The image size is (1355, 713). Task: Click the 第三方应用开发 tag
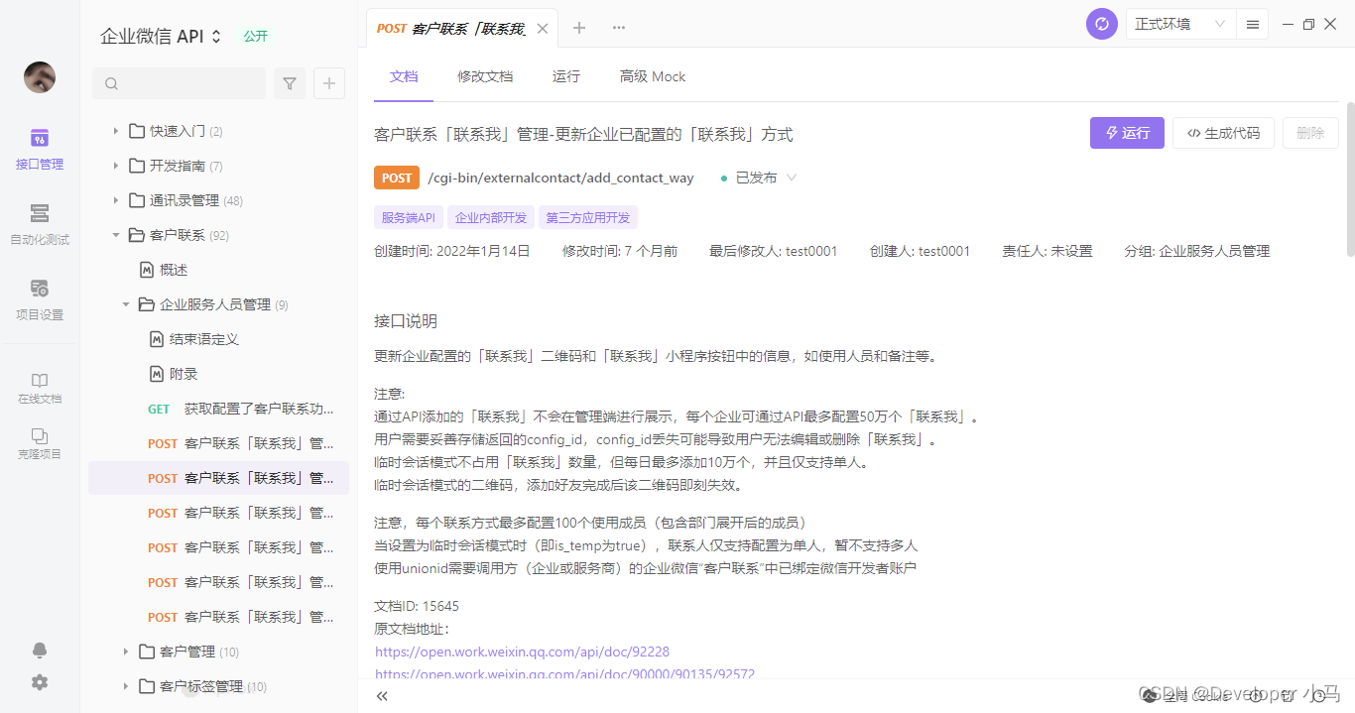pos(588,217)
